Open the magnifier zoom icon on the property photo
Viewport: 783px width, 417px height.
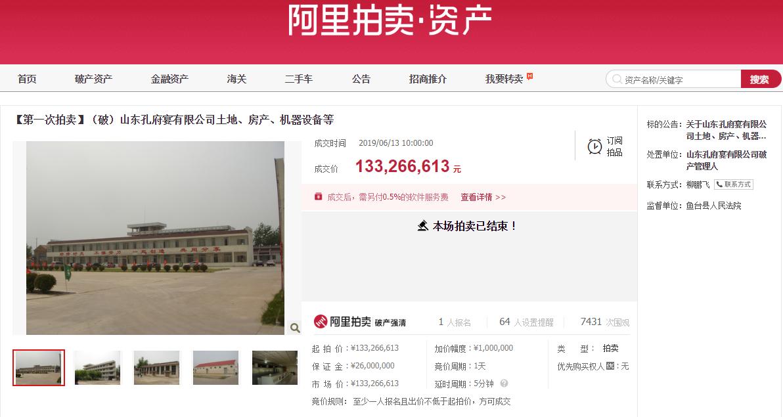click(x=294, y=327)
